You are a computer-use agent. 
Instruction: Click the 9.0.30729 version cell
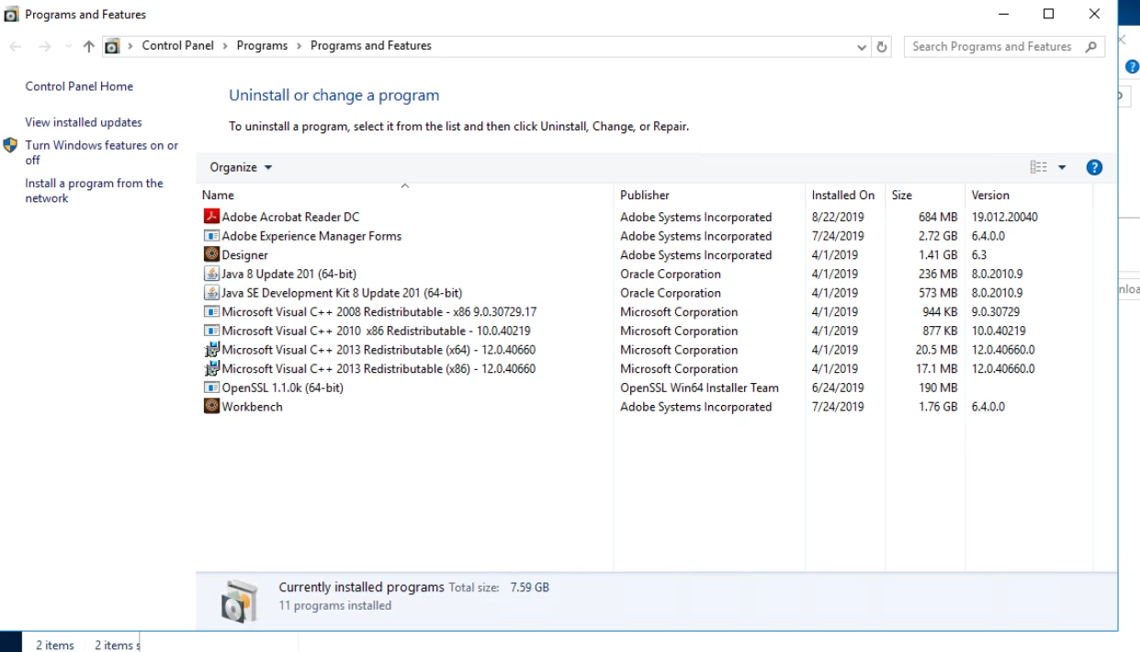click(x=996, y=312)
